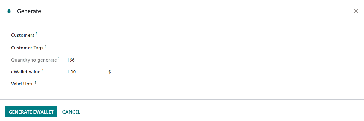Click the Customers field label
Image resolution: width=364 pixels, height=121 pixels.
click(23, 35)
